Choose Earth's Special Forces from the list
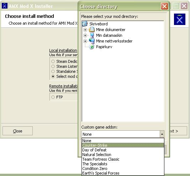Viewport: 190px width, 176px height. tap(123, 173)
